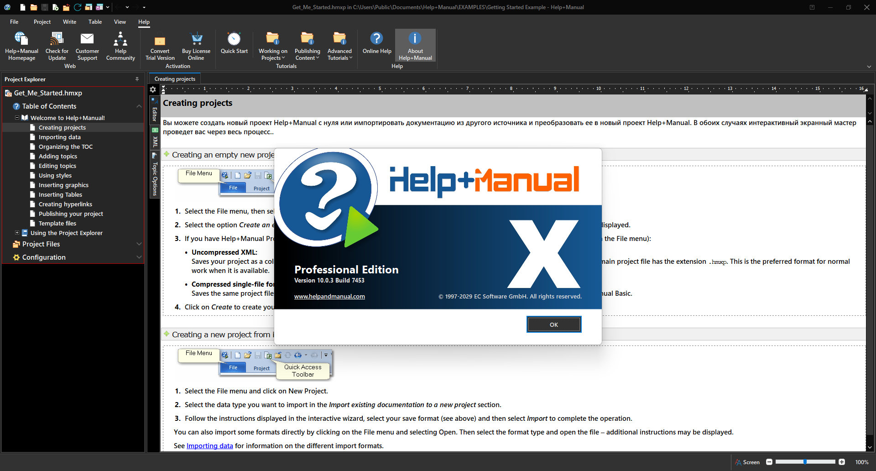The height and width of the screenshot is (471, 876).
Task: Switch to the Table ribbon tab
Action: click(95, 22)
